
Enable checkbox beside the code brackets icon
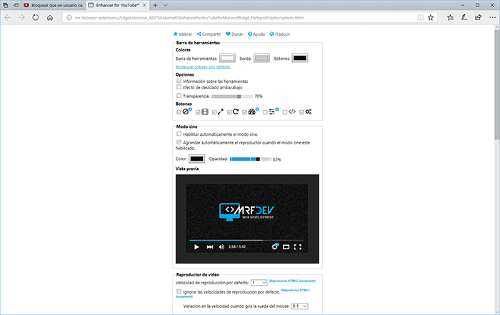(x=285, y=112)
